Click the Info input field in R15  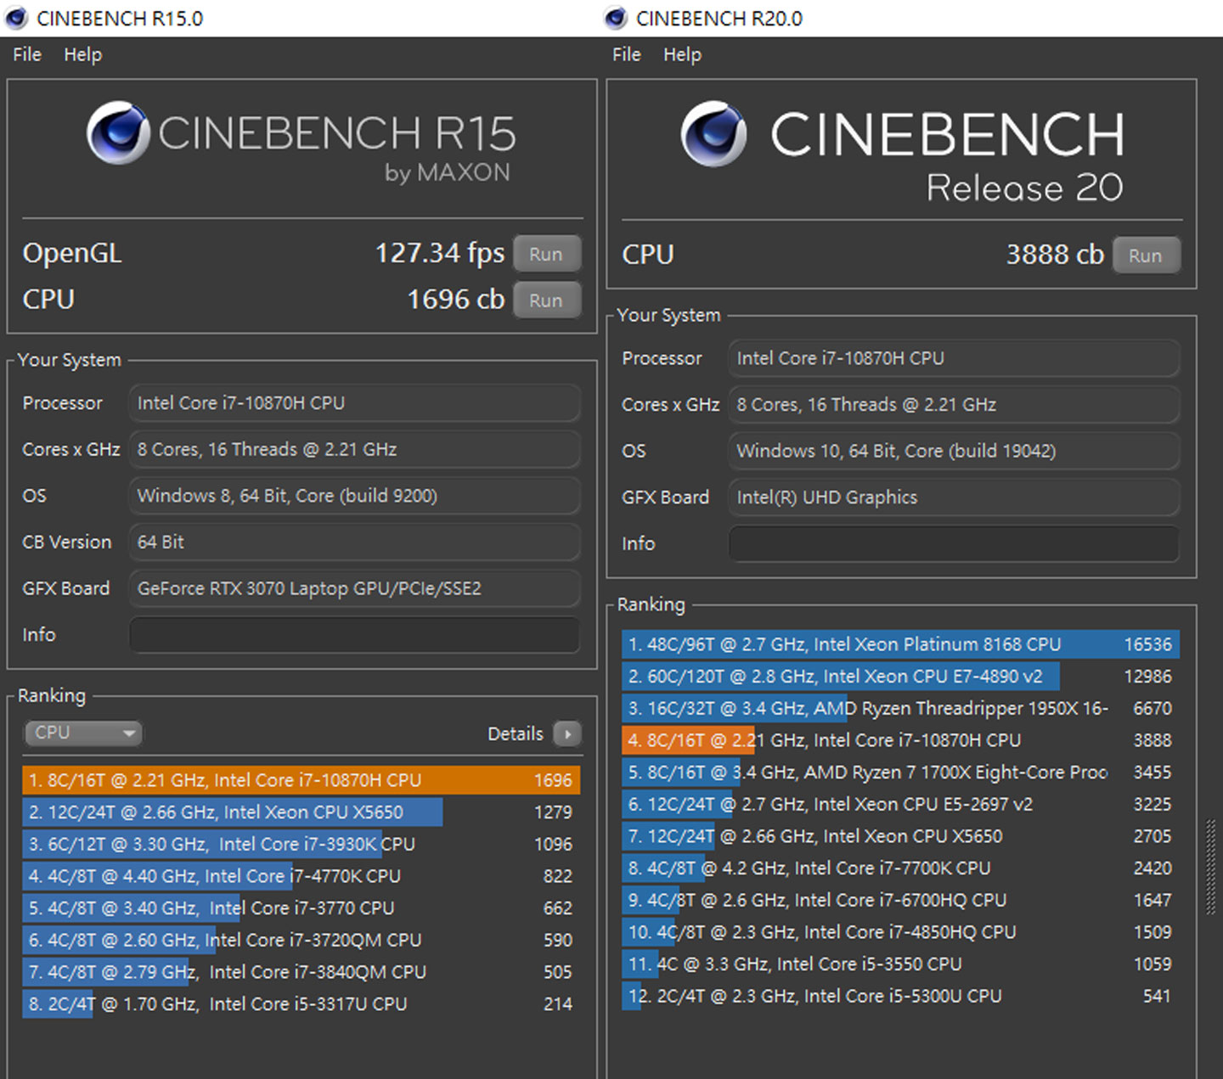355,635
